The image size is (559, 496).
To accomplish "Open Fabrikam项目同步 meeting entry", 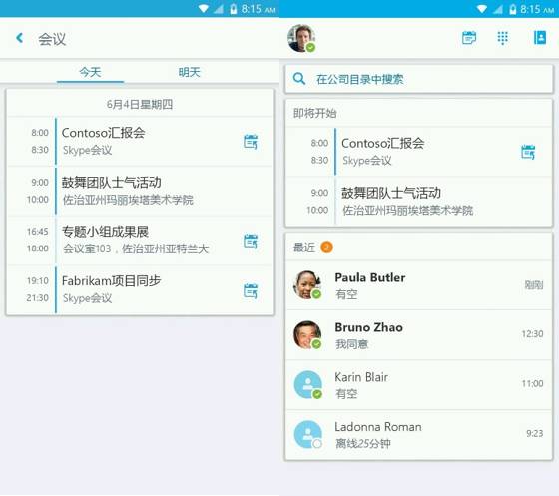I will 140,290.
